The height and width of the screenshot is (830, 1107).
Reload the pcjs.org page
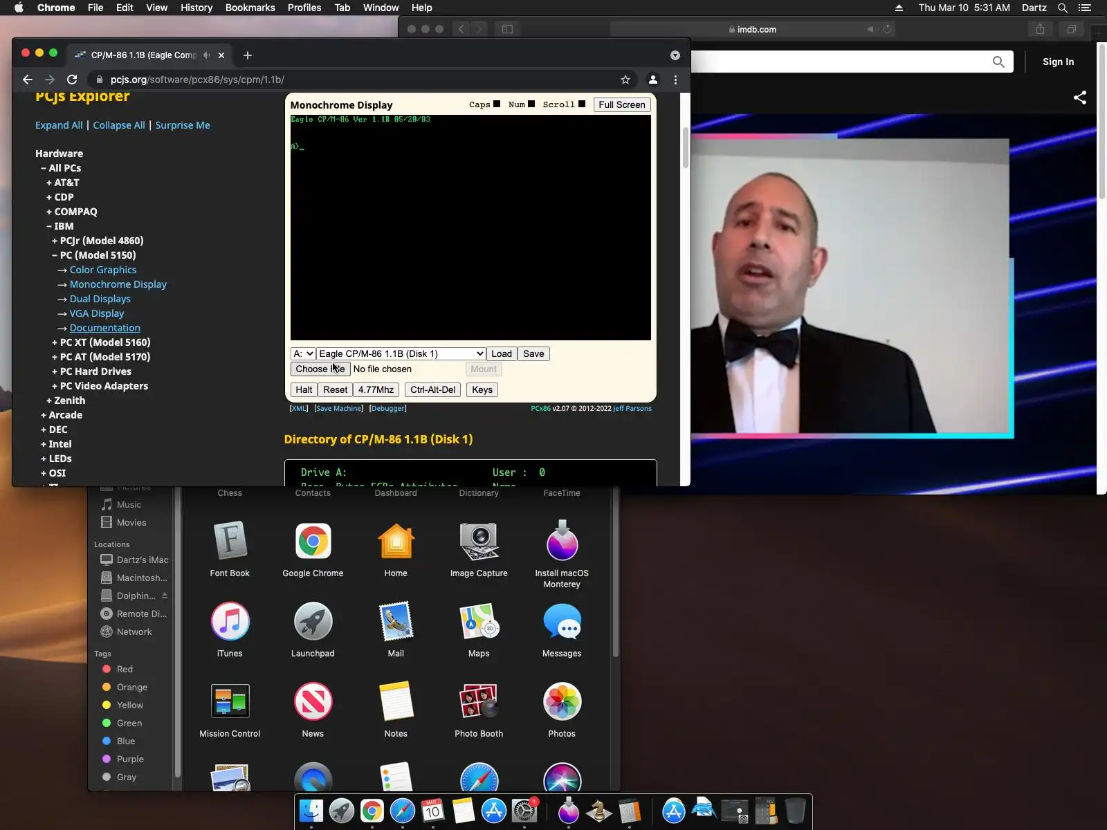click(x=72, y=80)
